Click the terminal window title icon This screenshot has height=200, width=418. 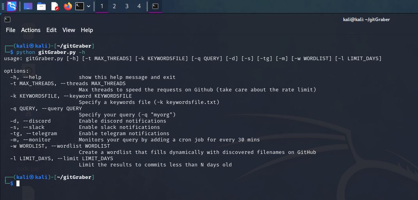pos(7,20)
